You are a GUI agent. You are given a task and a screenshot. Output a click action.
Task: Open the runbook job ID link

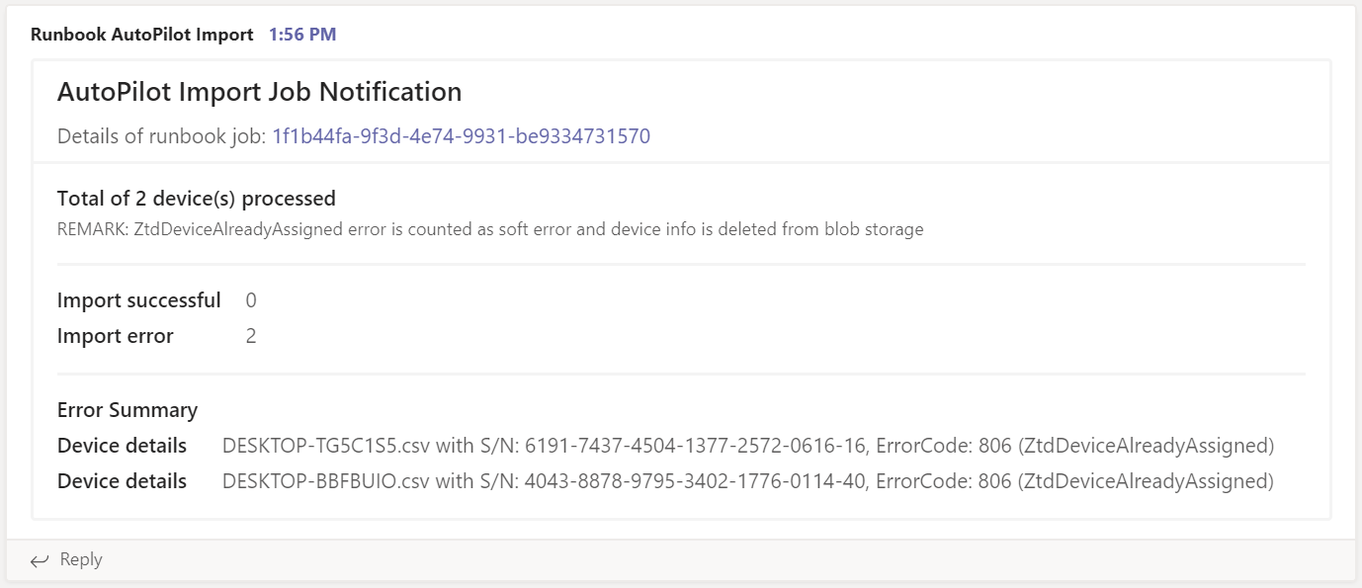tap(461, 136)
